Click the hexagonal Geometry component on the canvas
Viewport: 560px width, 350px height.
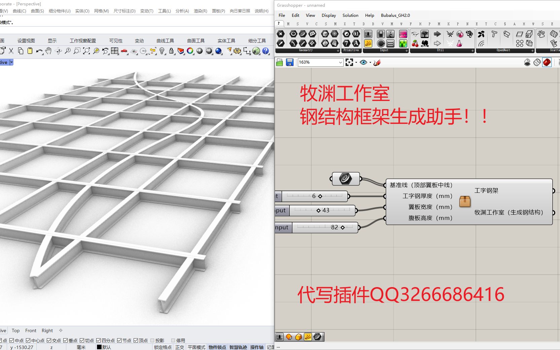tap(346, 179)
